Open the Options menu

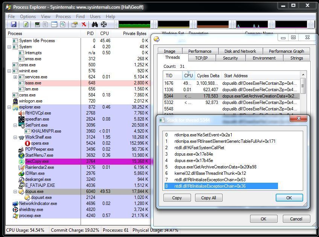coord(28,17)
